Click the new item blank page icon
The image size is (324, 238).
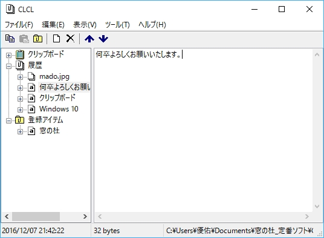coord(56,39)
